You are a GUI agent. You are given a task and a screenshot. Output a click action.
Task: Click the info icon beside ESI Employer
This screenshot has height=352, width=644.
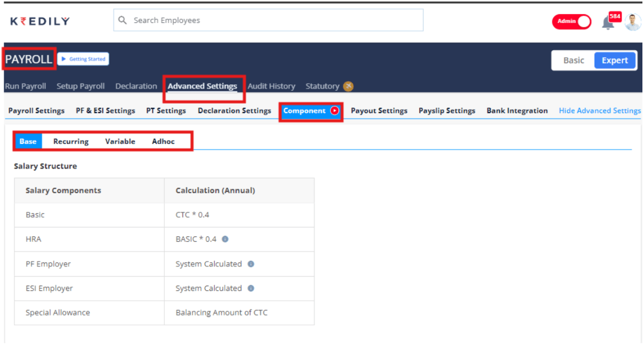click(x=250, y=288)
